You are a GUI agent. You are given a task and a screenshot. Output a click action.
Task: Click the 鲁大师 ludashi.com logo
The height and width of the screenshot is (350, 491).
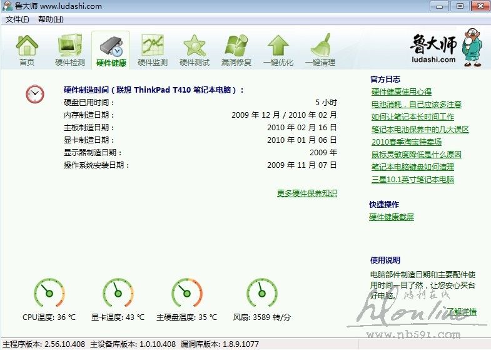tap(447, 48)
